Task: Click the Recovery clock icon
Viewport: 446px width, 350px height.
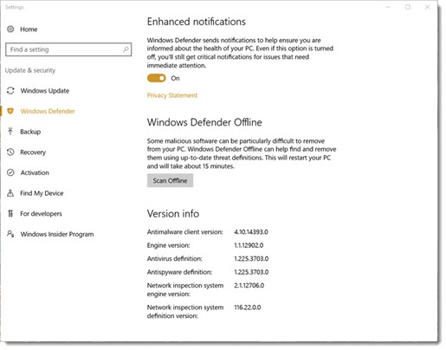Action: click(10, 152)
